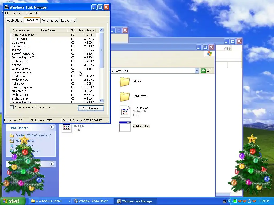Click the Task Manager icon on the taskbar
This screenshot has height=205, width=274.
119,201
